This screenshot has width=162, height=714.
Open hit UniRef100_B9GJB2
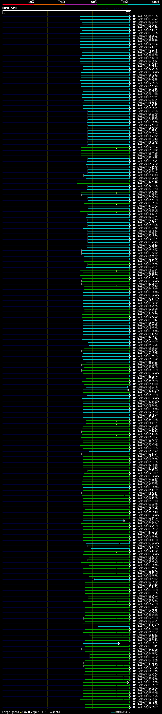click(145, 22)
